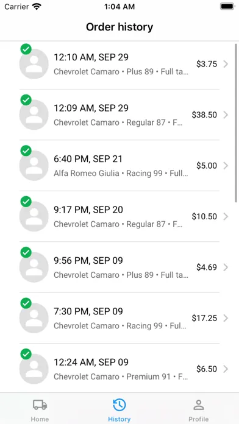Tap avatar of 6:40 PM, SEP 21 order
The height and width of the screenshot is (424, 239).
tap(34, 166)
